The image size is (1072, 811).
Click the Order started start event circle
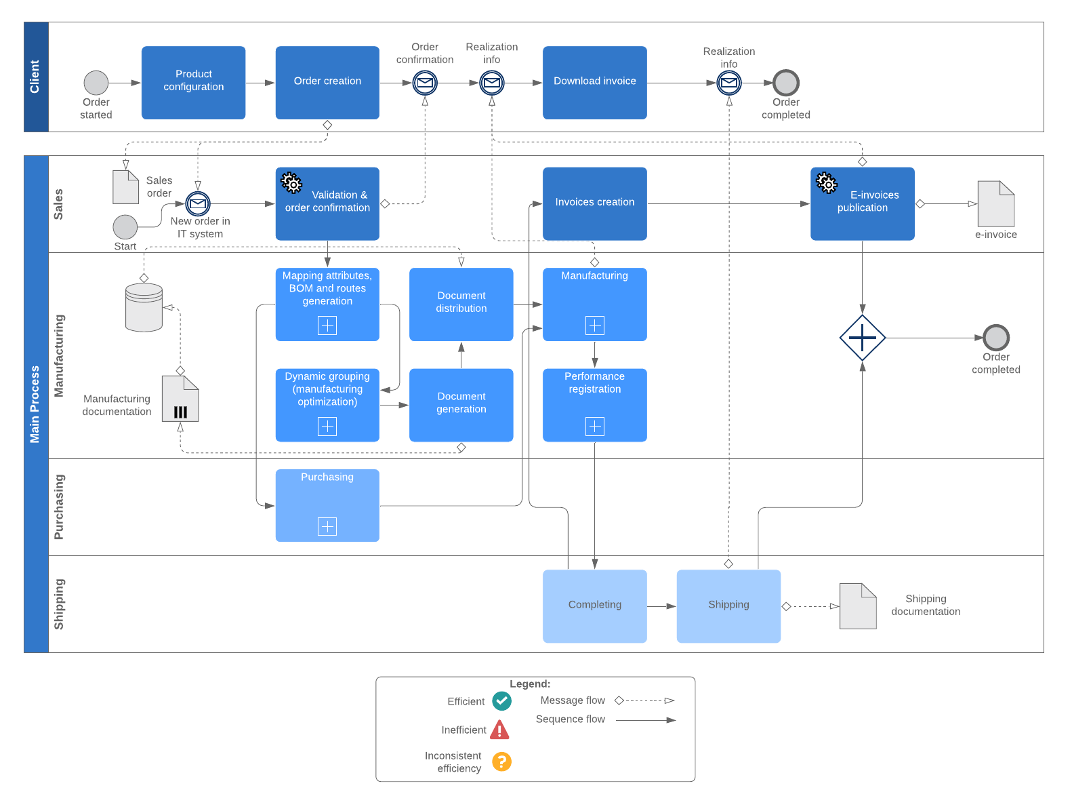click(x=96, y=83)
